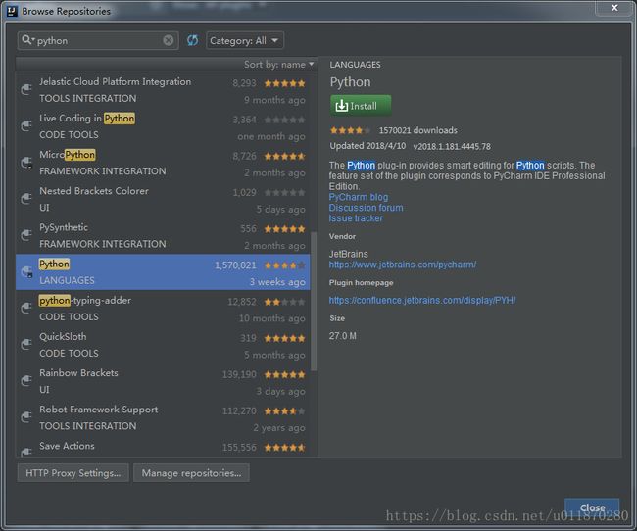
Task: Click the Python row star rating
Action: tap(284, 265)
